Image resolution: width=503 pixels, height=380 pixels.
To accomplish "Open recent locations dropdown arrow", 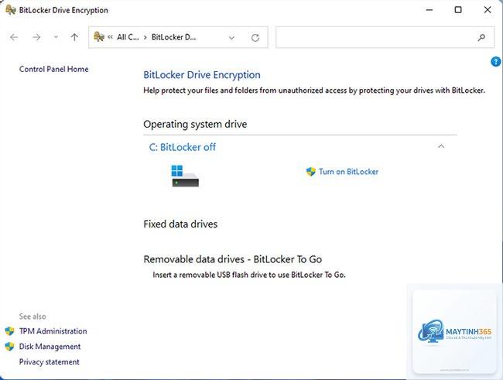I will (x=56, y=37).
